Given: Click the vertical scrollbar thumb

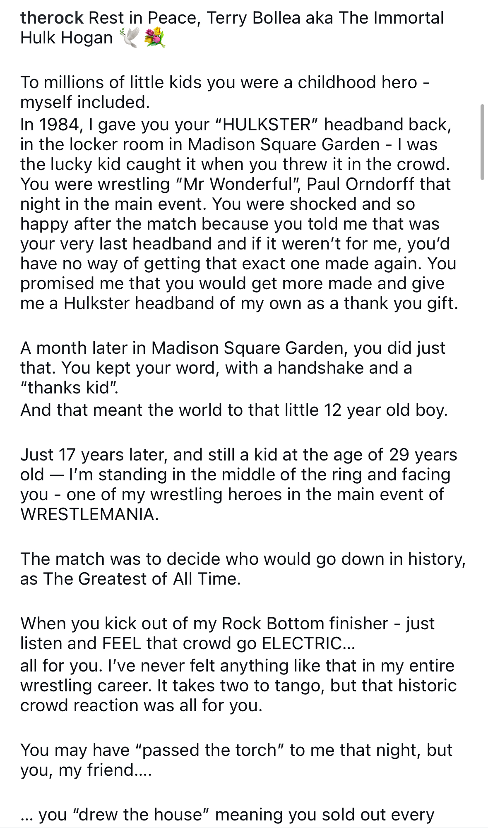Looking at the screenshot, I should coord(482,142).
